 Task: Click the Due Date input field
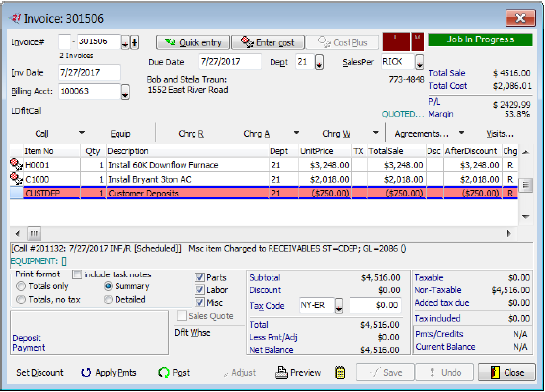point(230,62)
